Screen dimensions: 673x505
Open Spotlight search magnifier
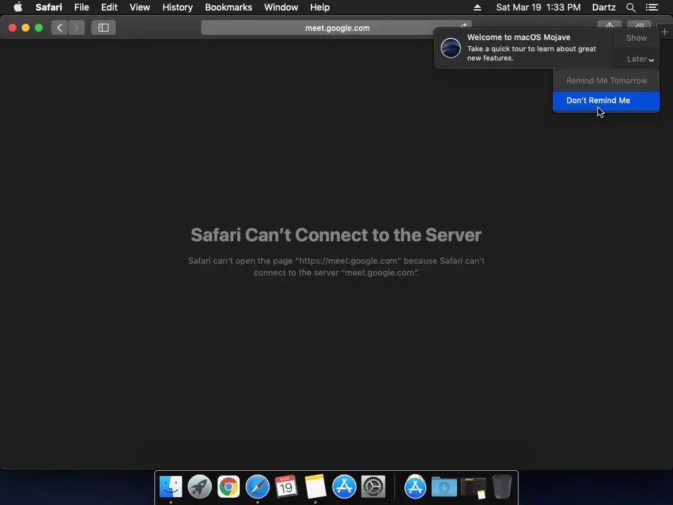click(x=630, y=7)
